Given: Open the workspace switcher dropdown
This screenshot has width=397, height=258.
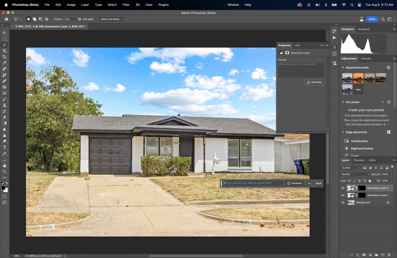Looking at the screenshot, I should point(391,19).
